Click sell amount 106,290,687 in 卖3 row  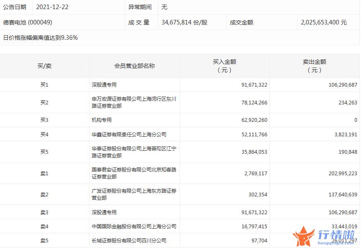point(343,213)
